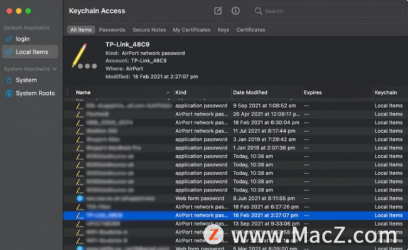This screenshot has height=250, width=408.
Task: Toggle the sort arrow in the Name column
Action: (168, 93)
